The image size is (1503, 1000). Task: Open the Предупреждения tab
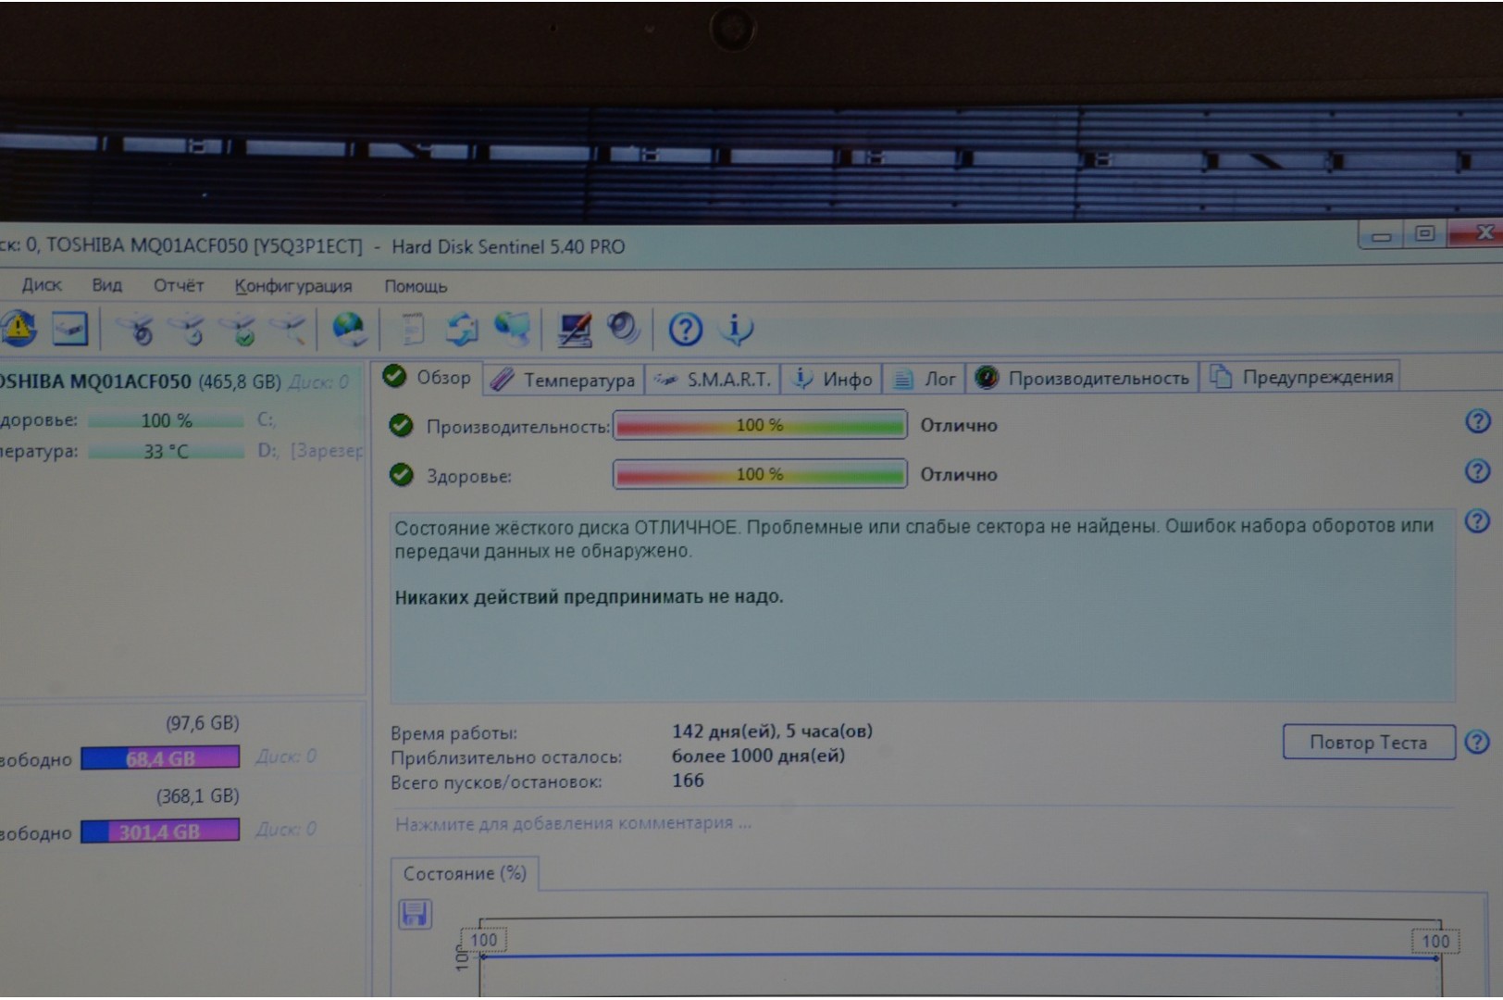[1303, 377]
